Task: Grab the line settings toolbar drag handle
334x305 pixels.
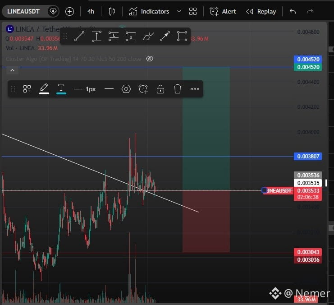Action: pyautogui.click(x=13, y=89)
